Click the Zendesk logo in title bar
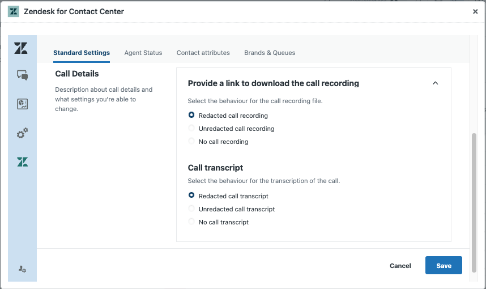Viewport: 486px width, 289px height. [x=14, y=11]
